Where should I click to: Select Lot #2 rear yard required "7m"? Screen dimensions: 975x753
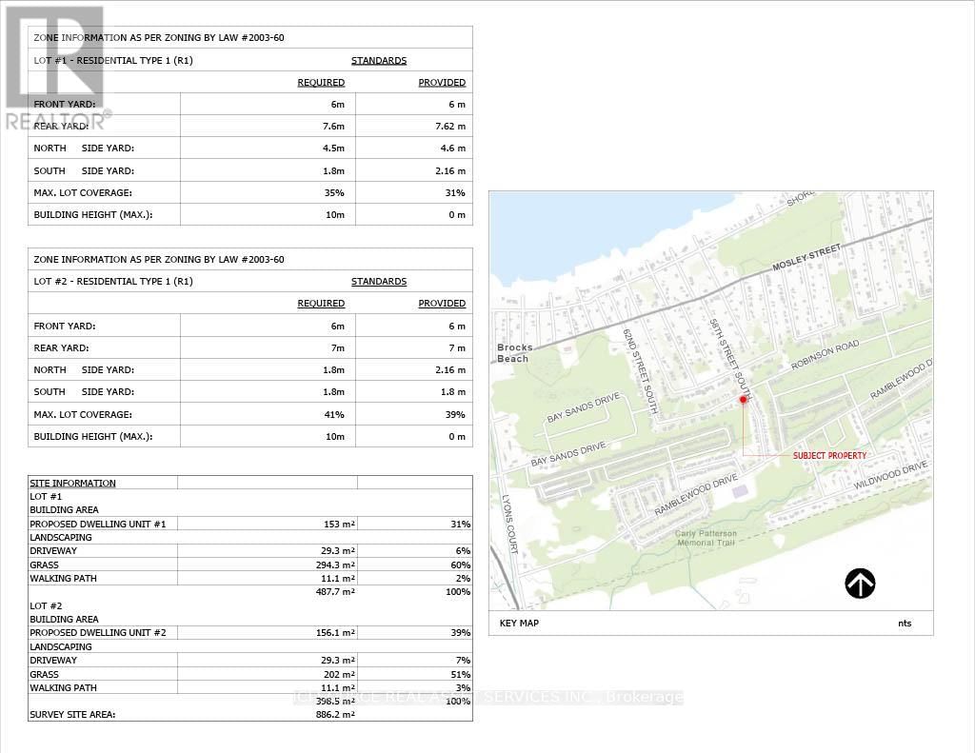(337, 347)
